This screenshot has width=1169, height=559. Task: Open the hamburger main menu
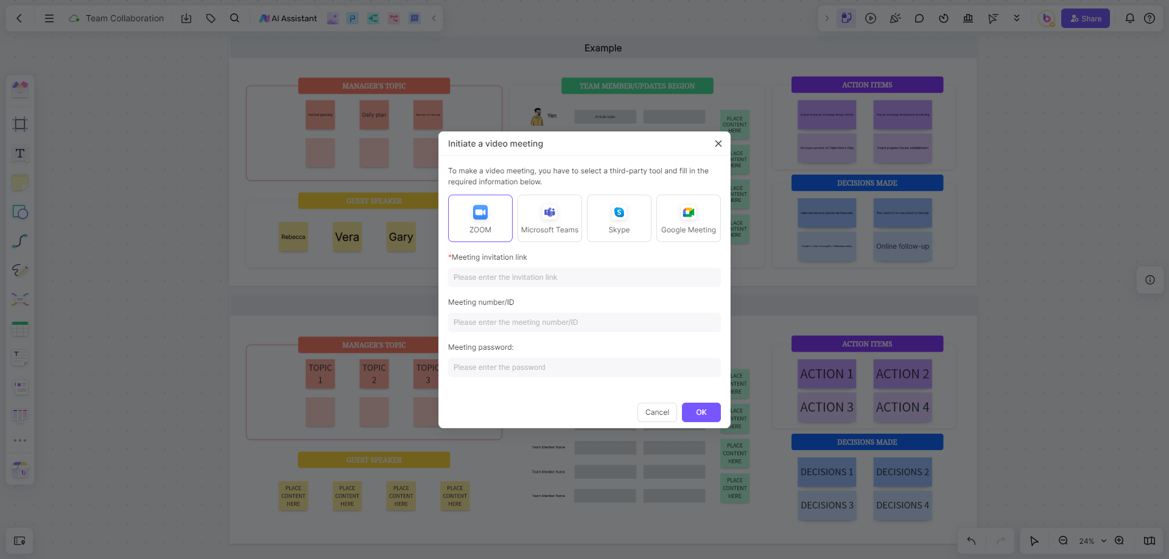49,18
